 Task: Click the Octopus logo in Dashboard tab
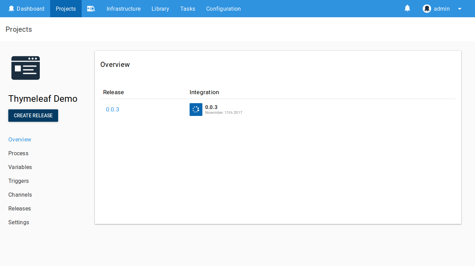pyautogui.click(x=11, y=9)
